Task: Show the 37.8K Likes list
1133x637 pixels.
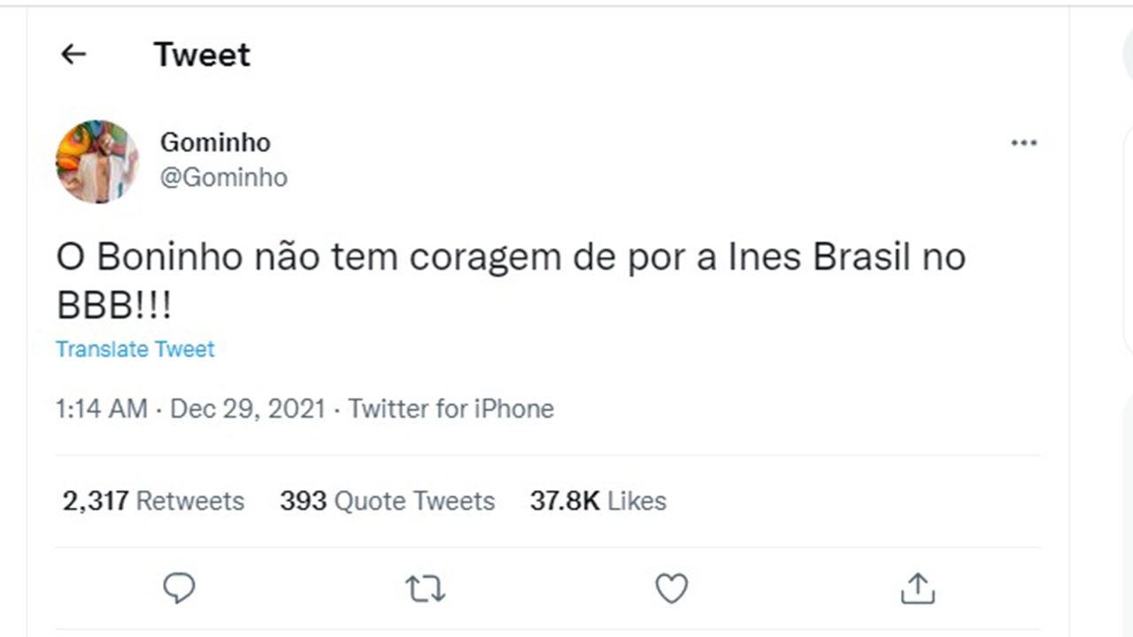Action: (597, 501)
